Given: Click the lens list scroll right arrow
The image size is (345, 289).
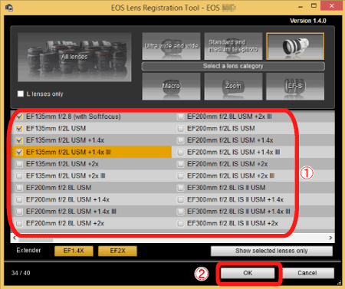Looking at the screenshot, I should [x=330, y=238].
